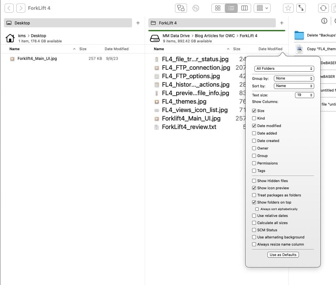
Task: Click the forward navigation arrow
Action: point(21,8)
